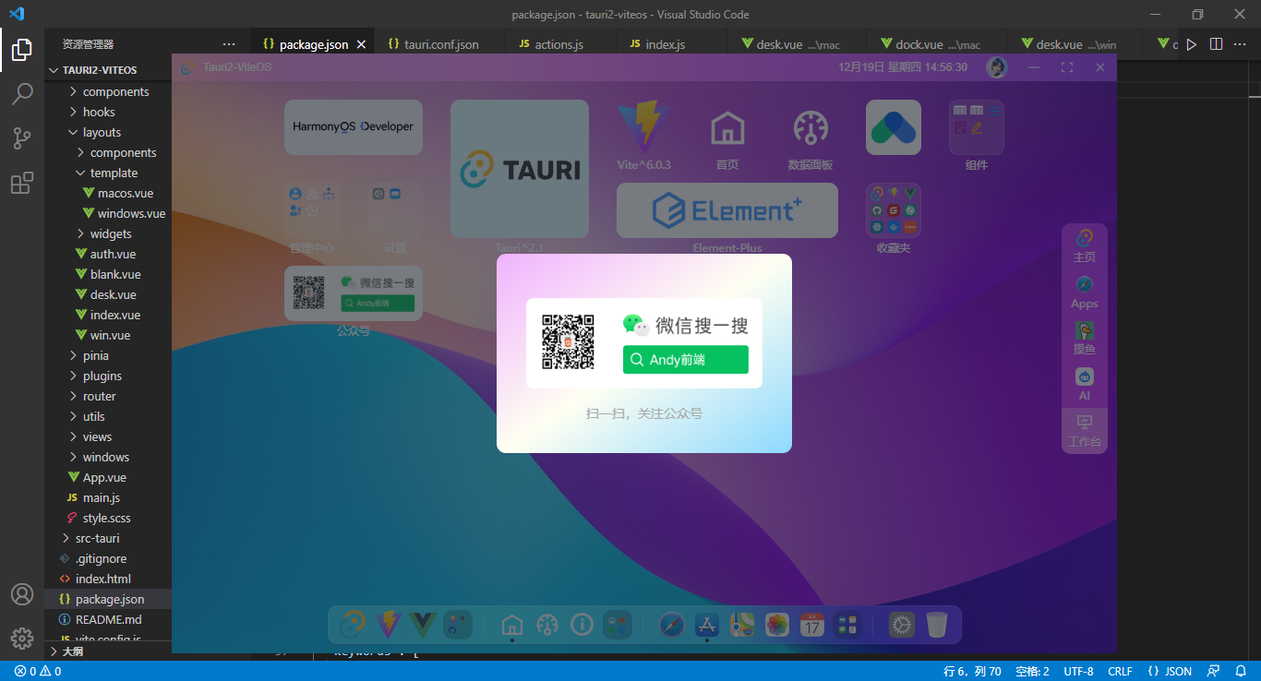The image size is (1261, 681).
Task: Switch to the actions.js tab
Action: click(559, 44)
